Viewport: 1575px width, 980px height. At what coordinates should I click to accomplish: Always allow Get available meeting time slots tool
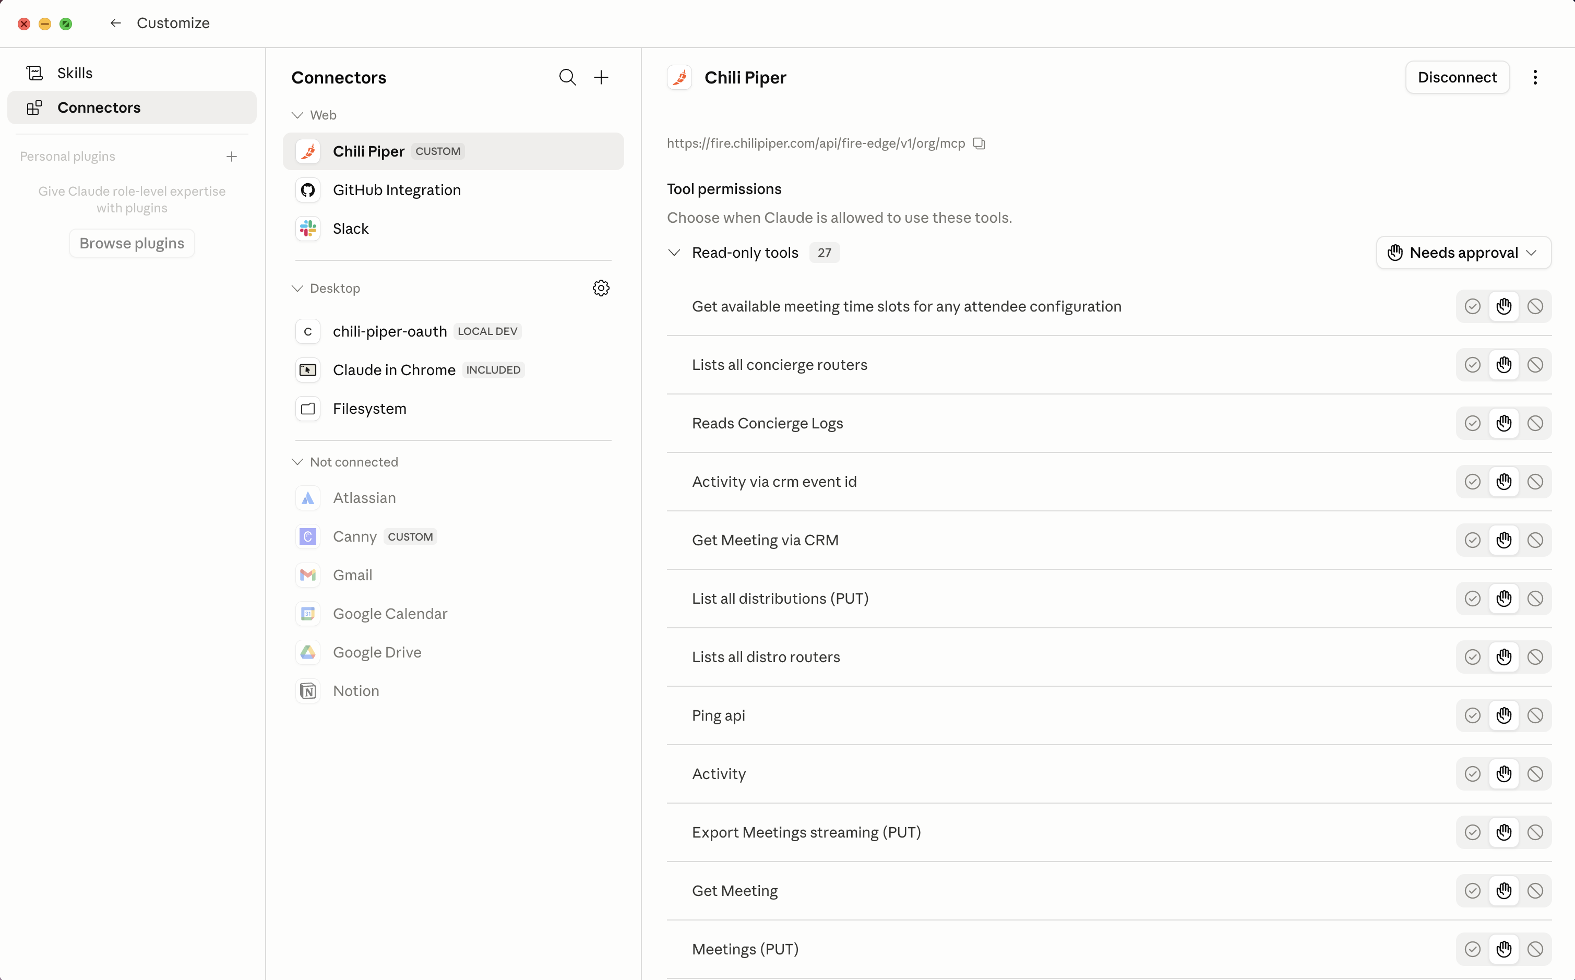click(x=1473, y=306)
